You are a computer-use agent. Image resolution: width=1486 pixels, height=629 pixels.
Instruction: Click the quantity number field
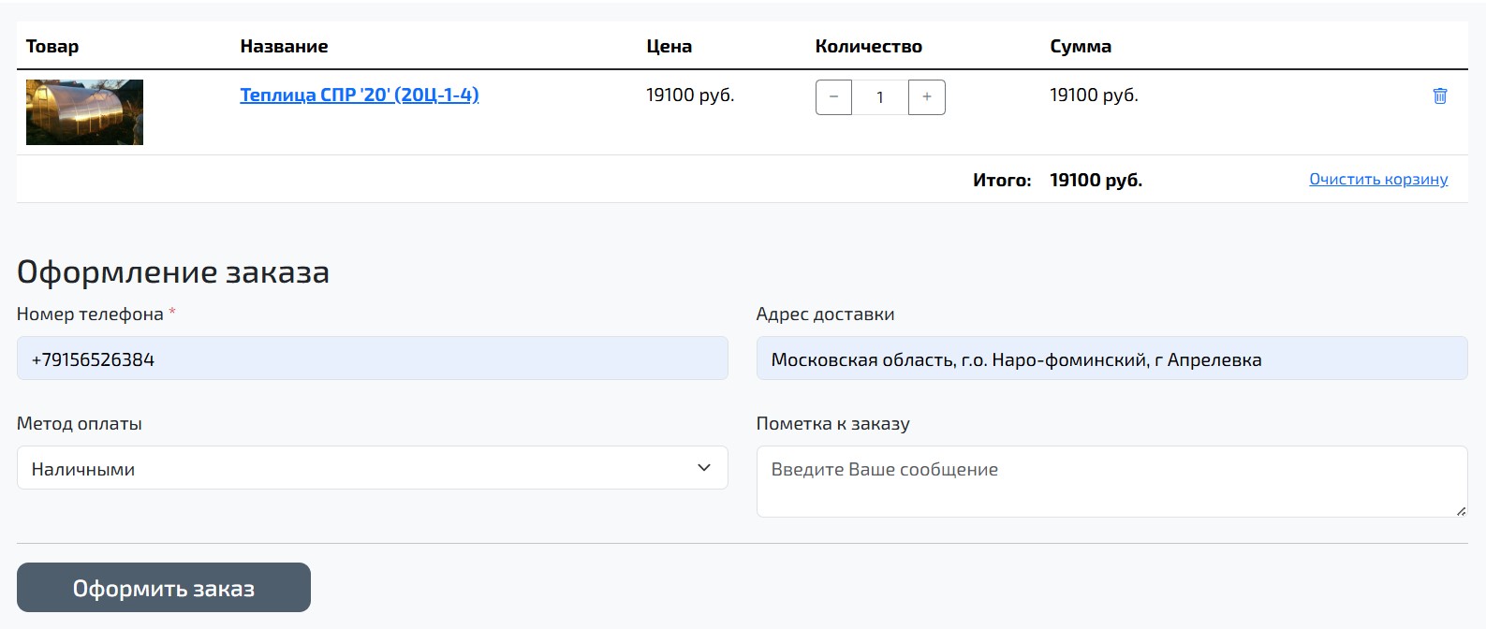[x=879, y=97]
